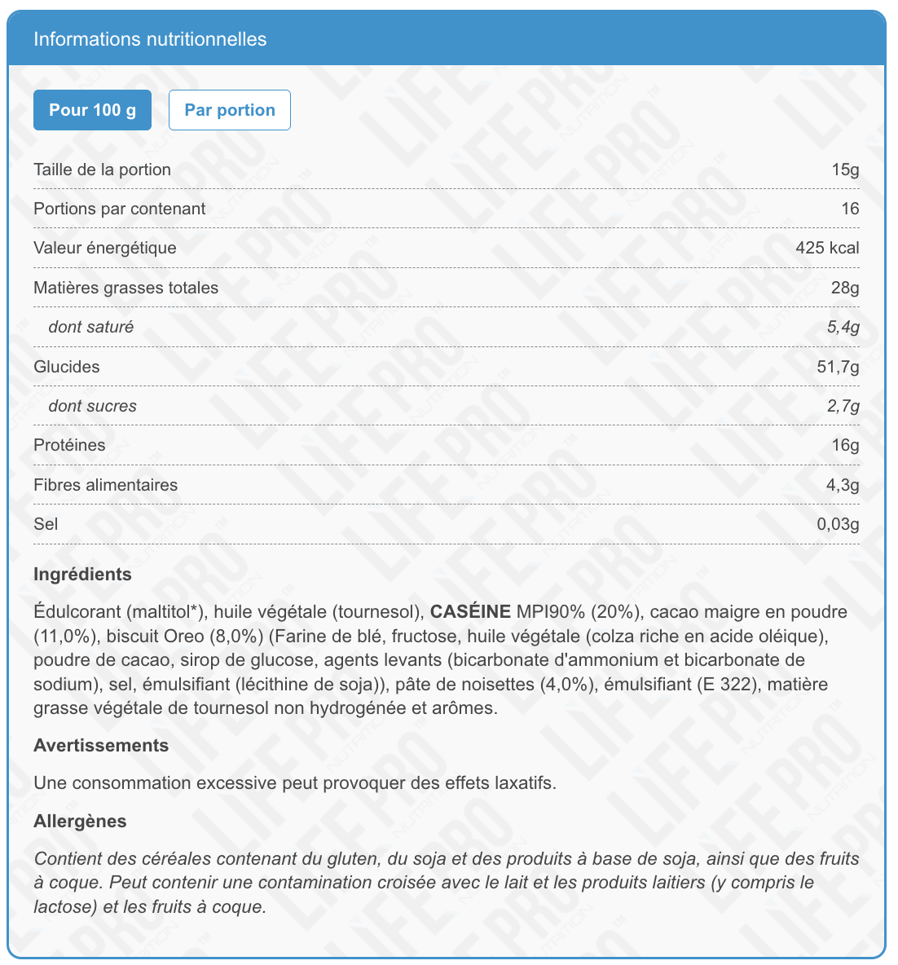Click the 'Taille de la portion' row label
Screen dimensions: 898x965
click(x=102, y=170)
